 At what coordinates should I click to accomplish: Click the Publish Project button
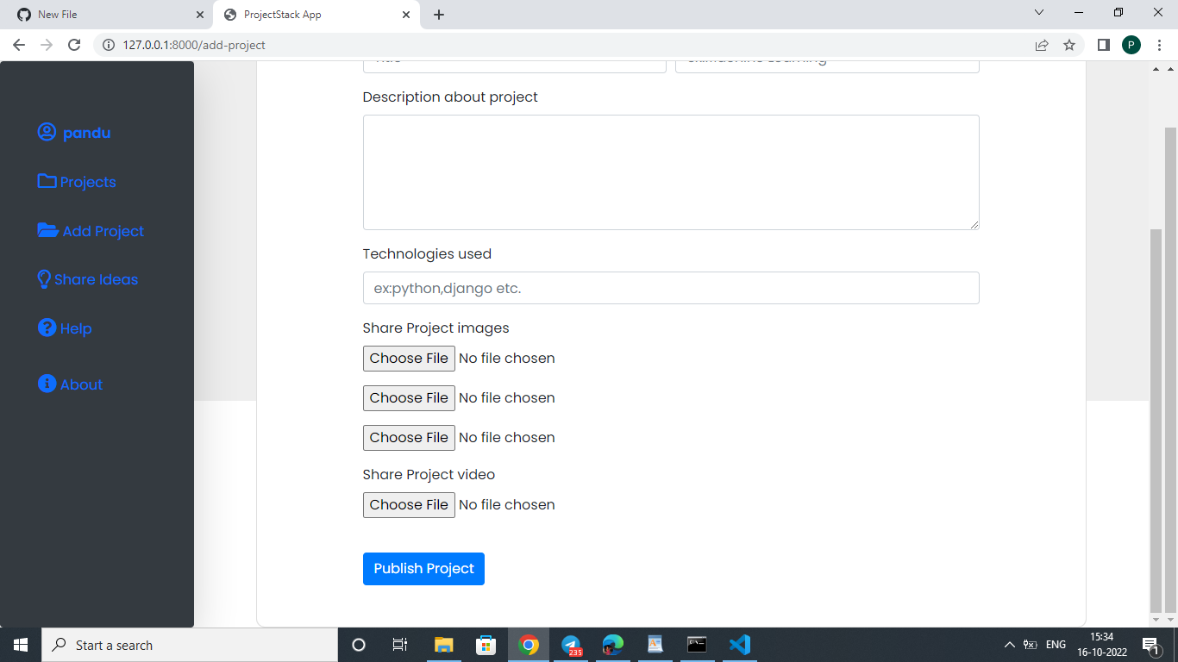(423, 568)
